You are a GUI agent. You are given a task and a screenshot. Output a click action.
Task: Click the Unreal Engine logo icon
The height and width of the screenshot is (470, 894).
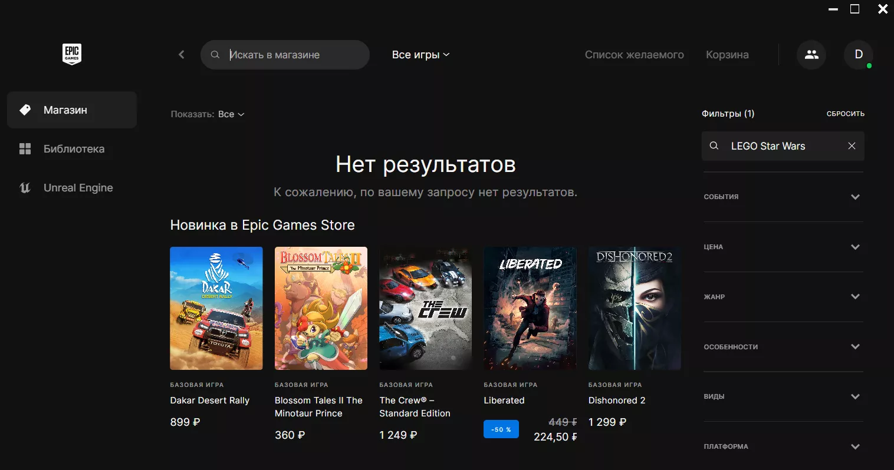(x=25, y=188)
